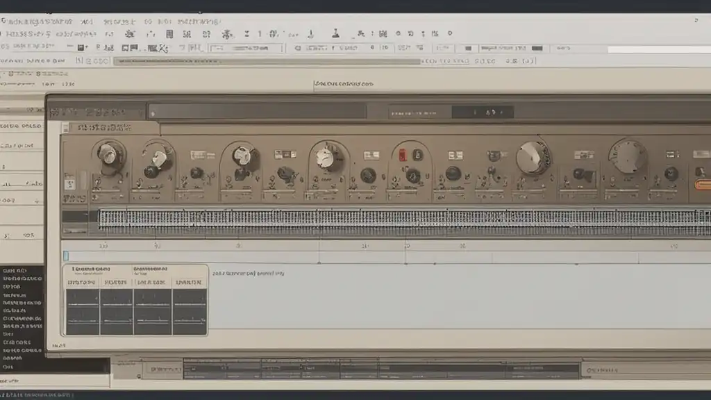Screen dimensions: 711x400
Task: Click the small dark square beside the white field
Action: (537, 48)
